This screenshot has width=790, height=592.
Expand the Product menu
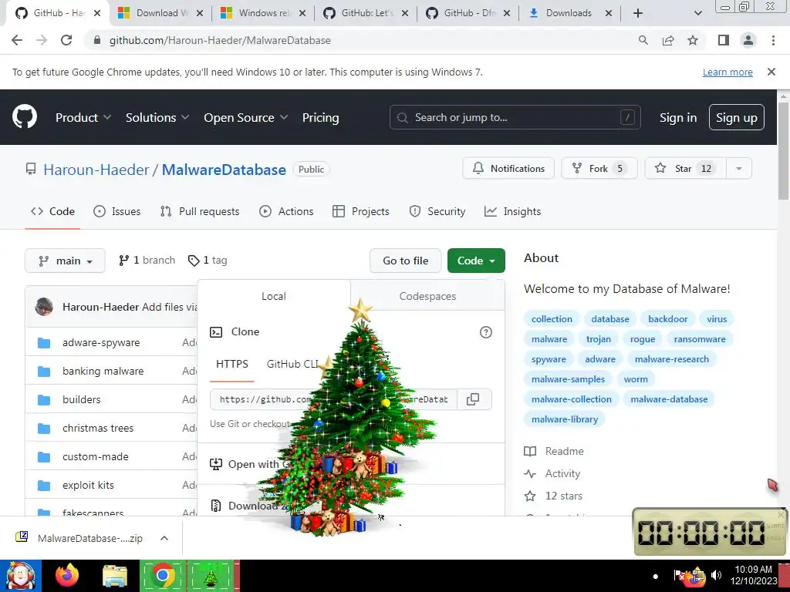click(x=83, y=117)
